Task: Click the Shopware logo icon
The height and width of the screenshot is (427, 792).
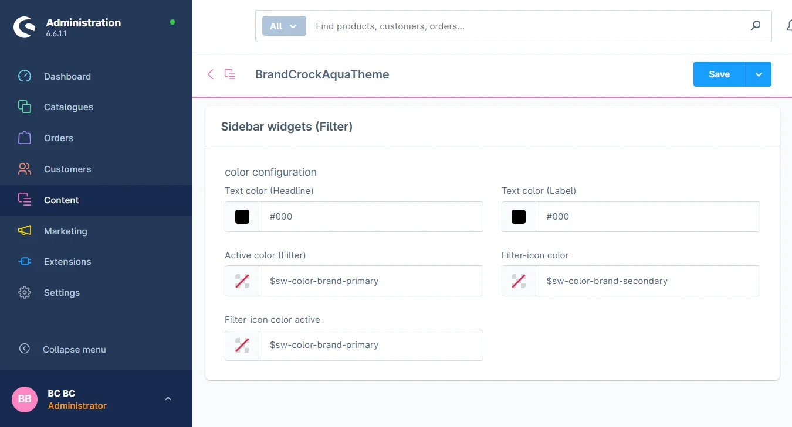Action: click(25, 27)
